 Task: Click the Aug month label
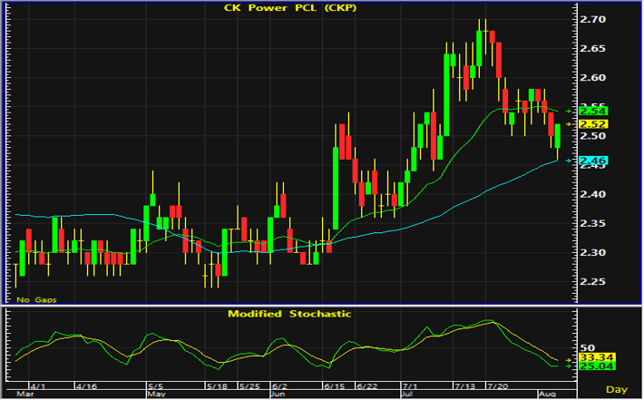pyautogui.click(x=547, y=395)
